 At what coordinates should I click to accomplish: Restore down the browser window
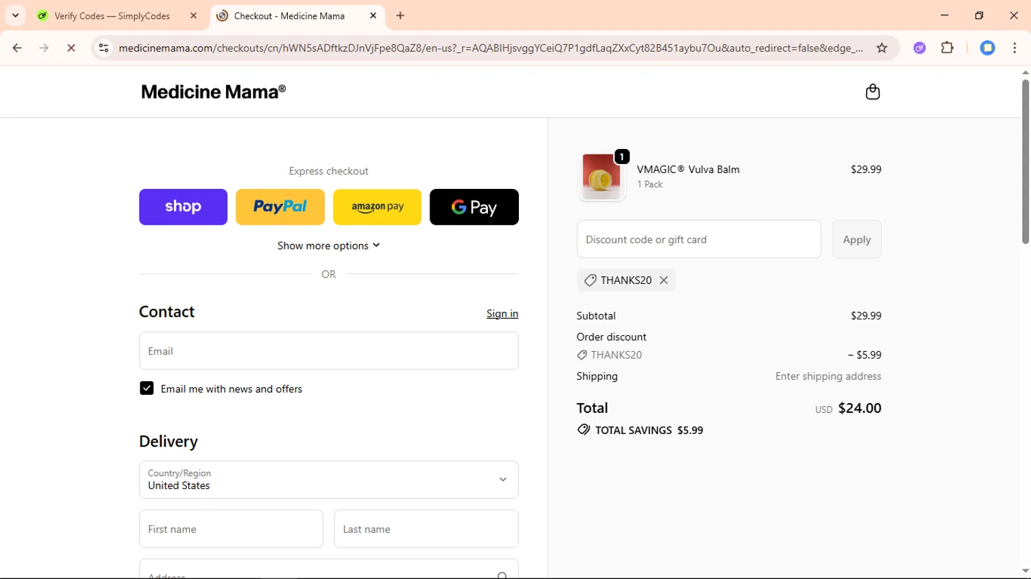pyautogui.click(x=979, y=15)
